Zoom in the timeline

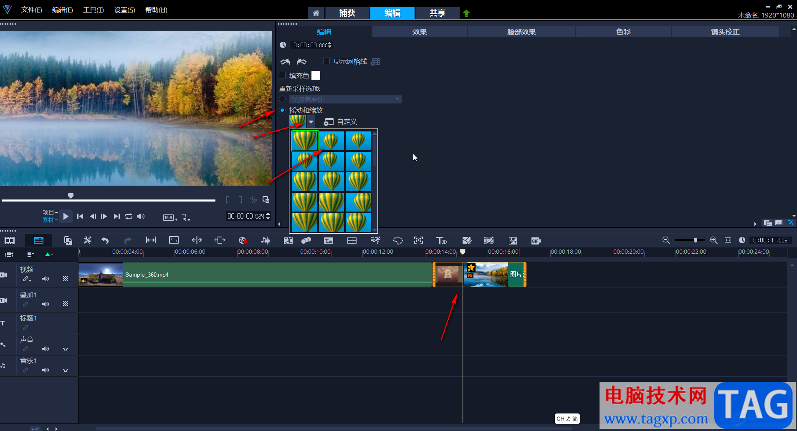714,240
